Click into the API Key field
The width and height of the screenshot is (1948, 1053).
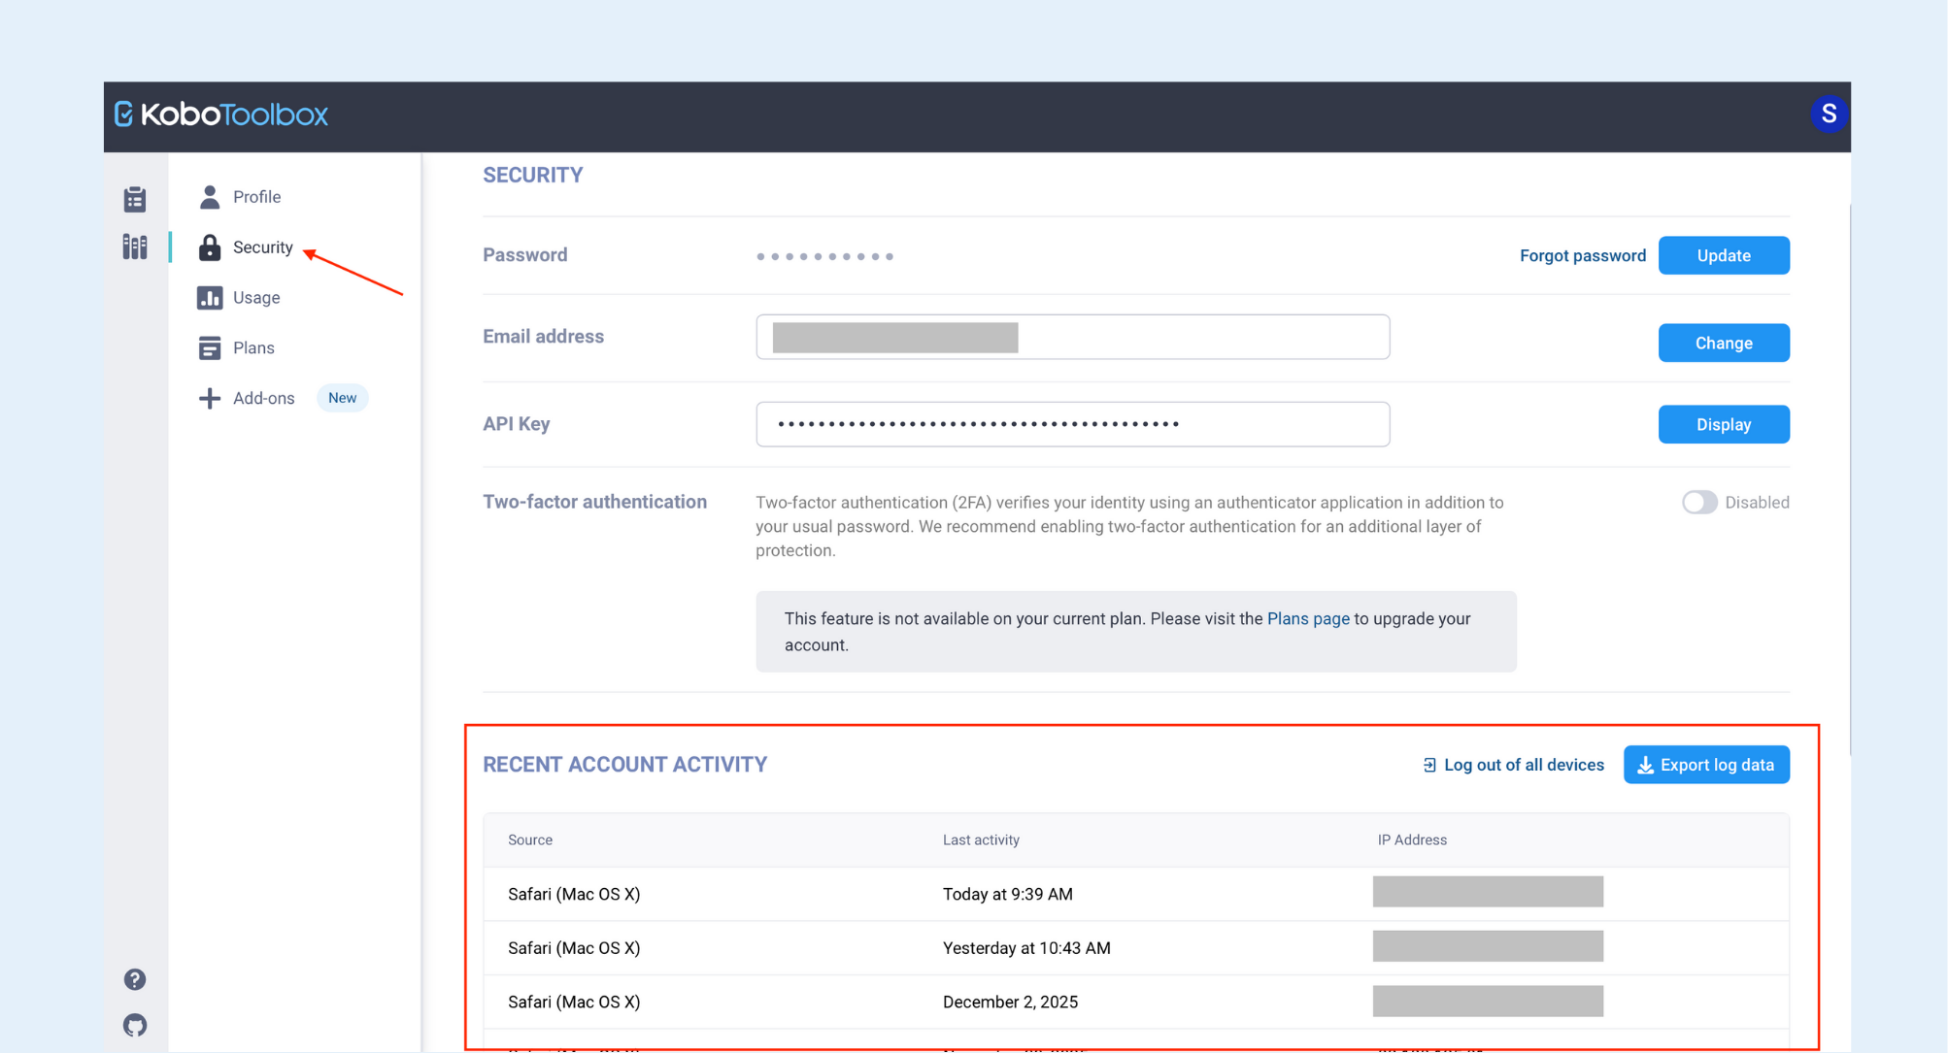1073,424
